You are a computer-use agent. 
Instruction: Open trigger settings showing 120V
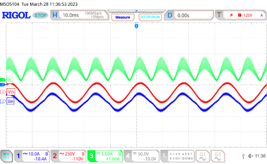(x=240, y=16)
